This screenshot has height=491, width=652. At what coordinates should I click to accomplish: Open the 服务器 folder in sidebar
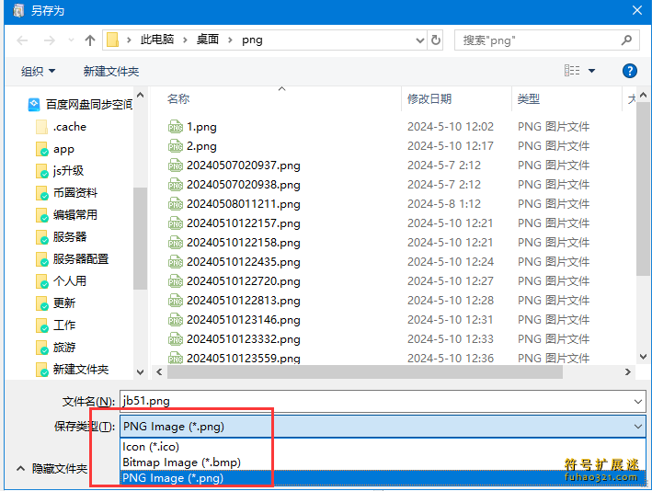[x=62, y=236]
